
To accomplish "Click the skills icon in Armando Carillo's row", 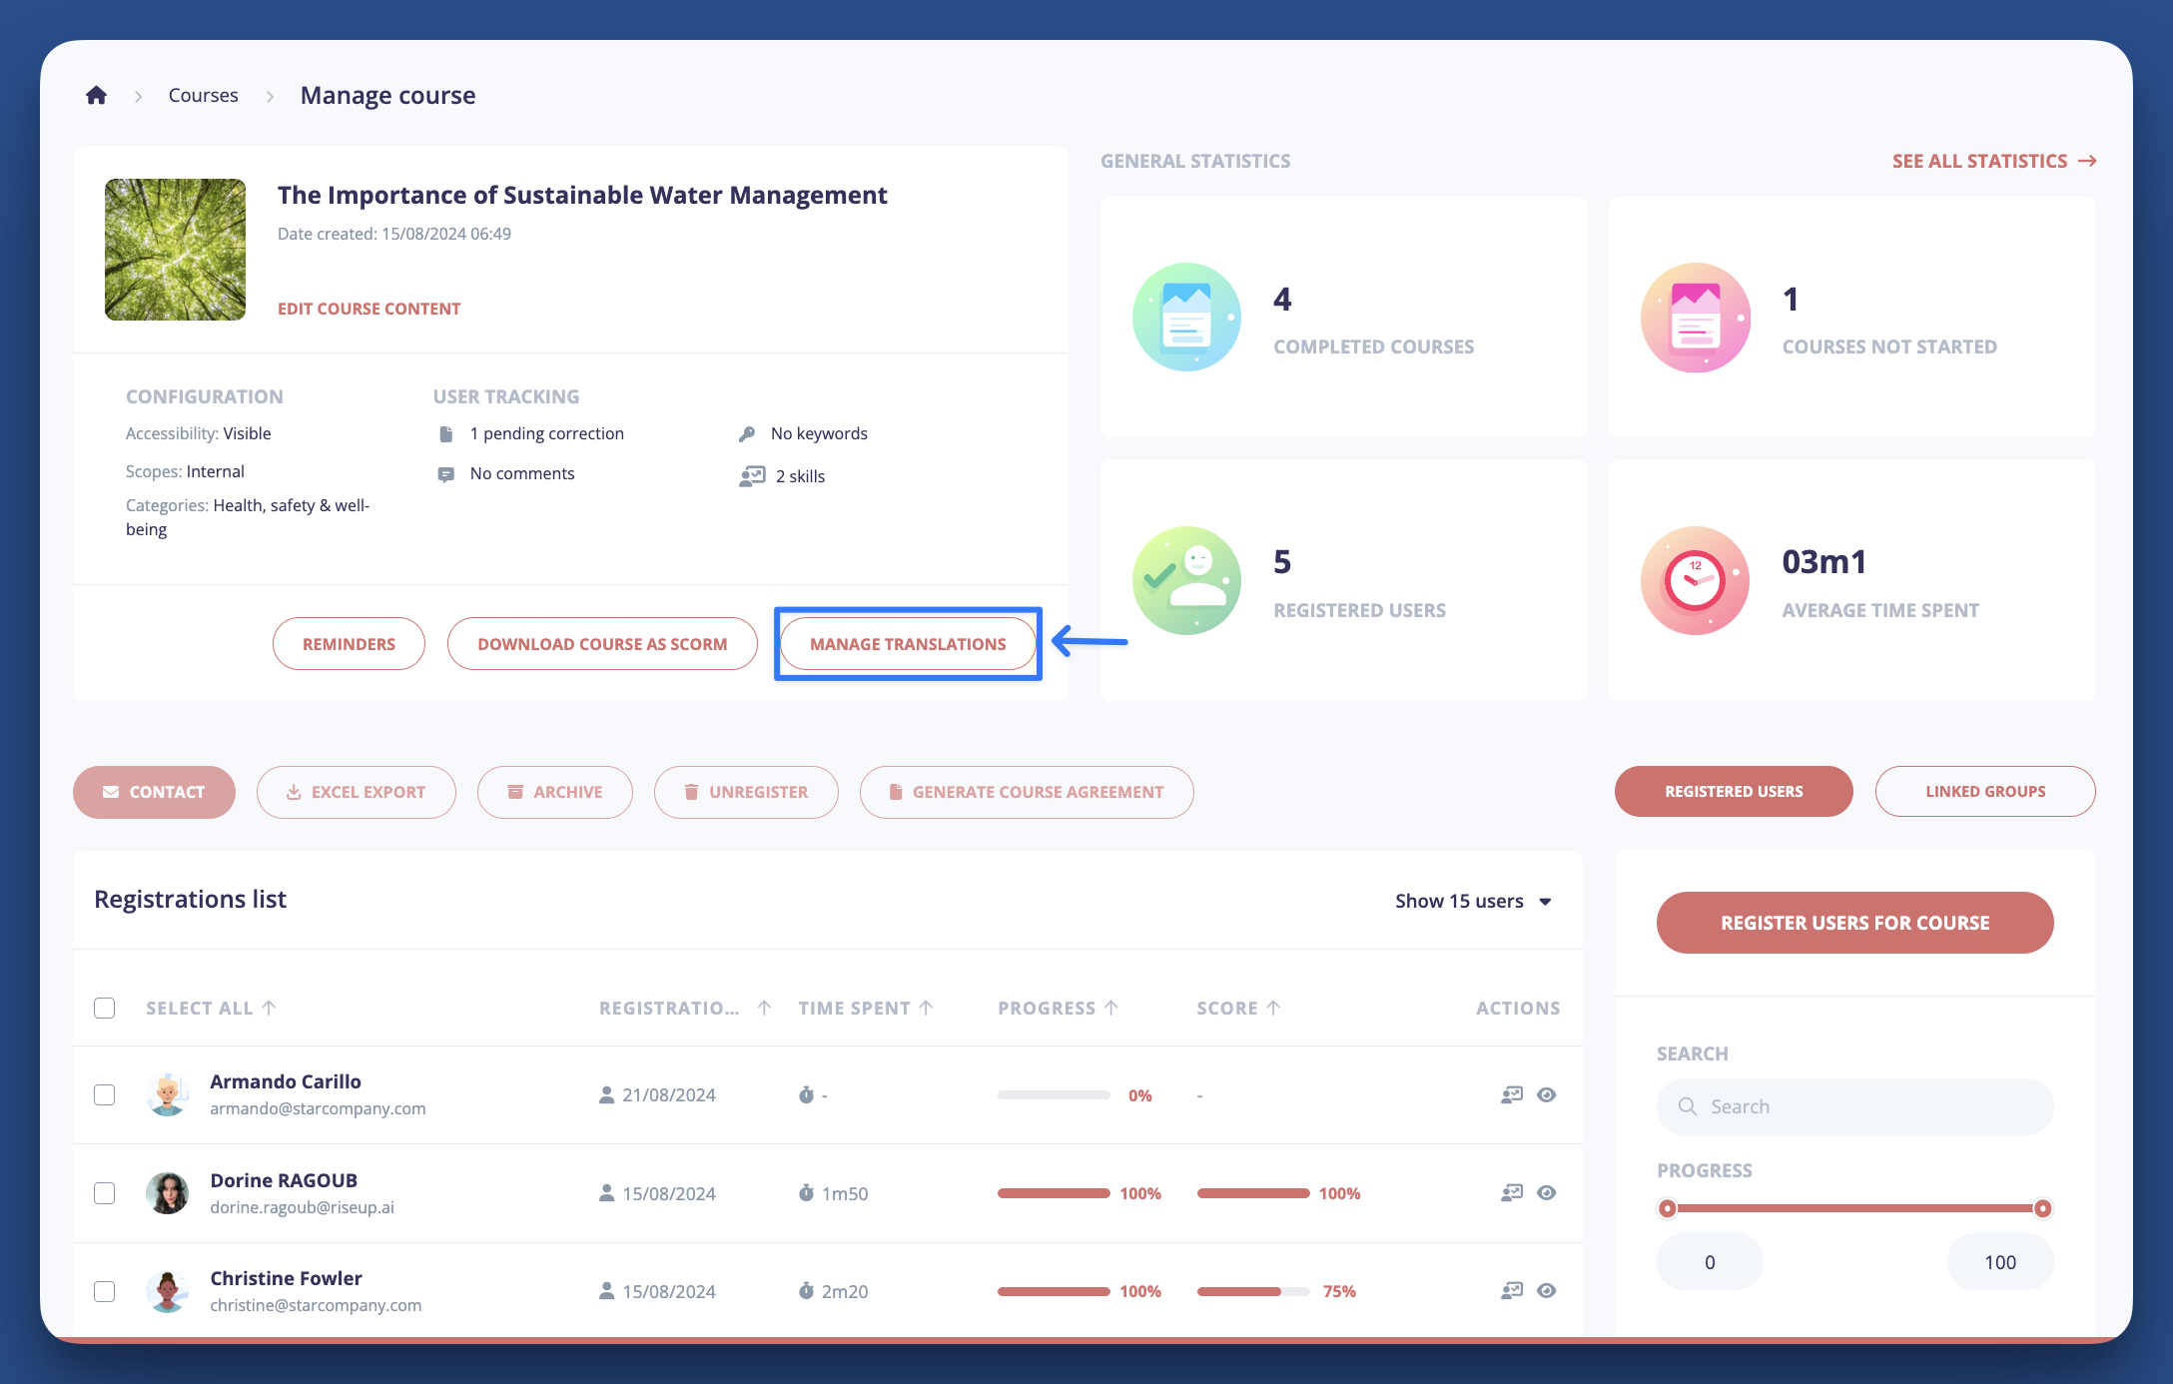I will 1512,1094.
